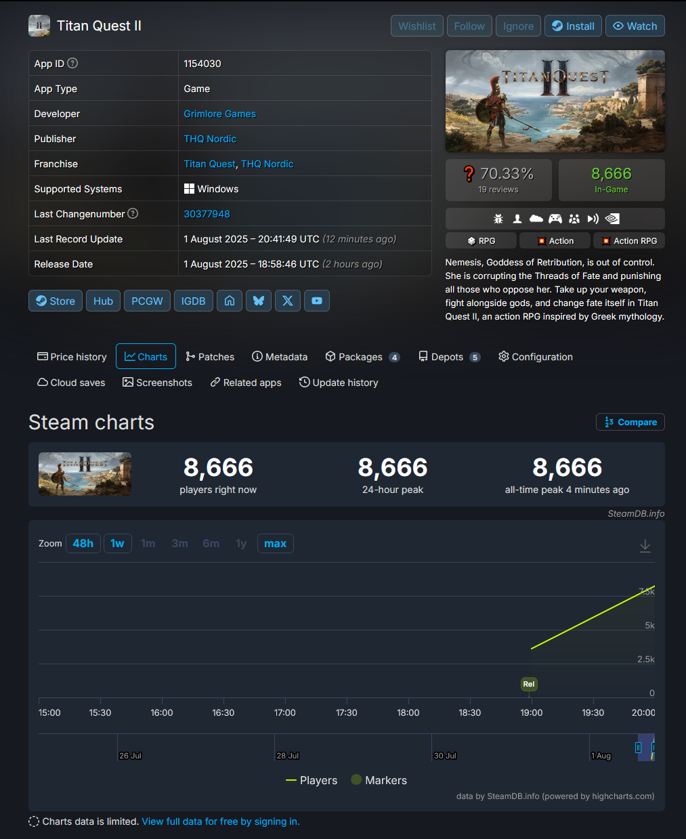Viewport: 686px width, 839px height.
Task: Click the remote play sound-wave icon
Action: click(x=593, y=219)
